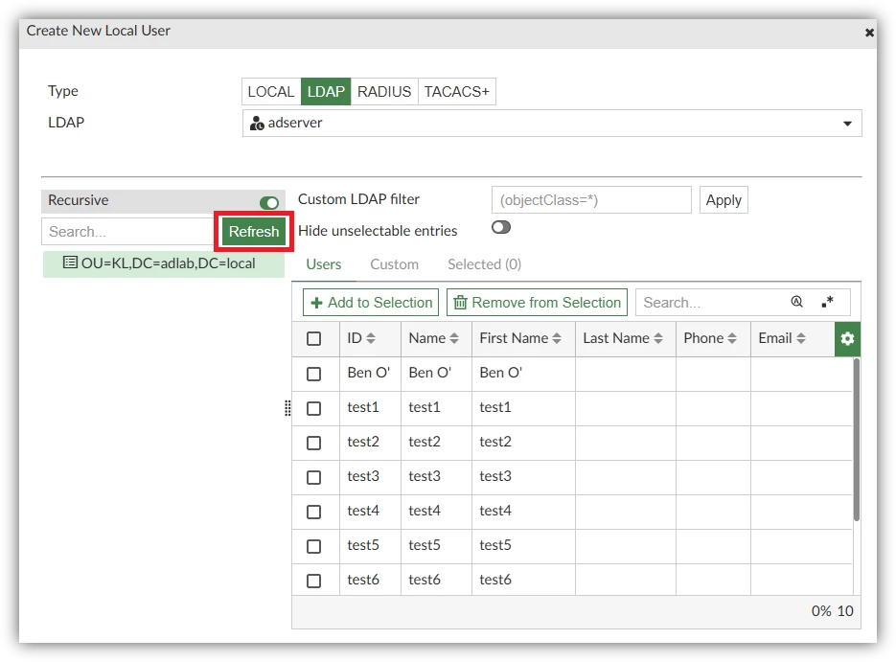Check the Ben O' row checkbox
The width and height of the screenshot is (896, 662).
point(313,374)
